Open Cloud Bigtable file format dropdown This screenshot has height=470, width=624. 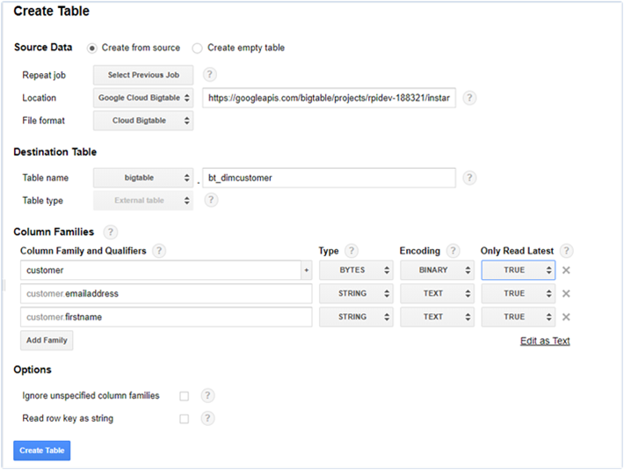(142, 121)
